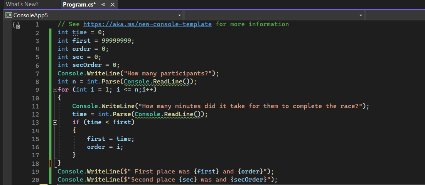Screen dimensions: 425x185
Task: Click the "How many participants?" string
Action: 167,73
